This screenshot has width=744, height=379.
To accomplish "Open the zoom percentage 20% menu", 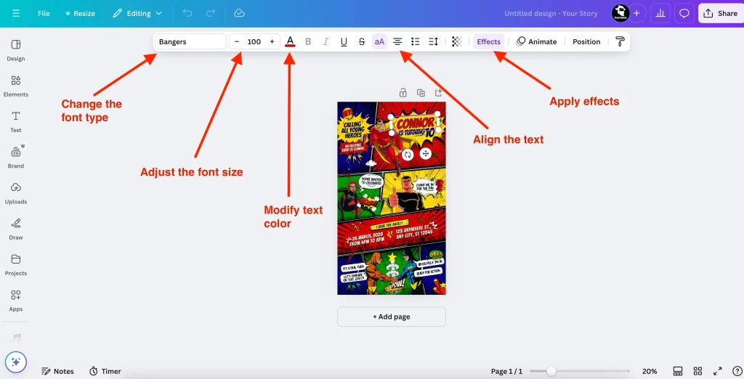I will 650,371.
